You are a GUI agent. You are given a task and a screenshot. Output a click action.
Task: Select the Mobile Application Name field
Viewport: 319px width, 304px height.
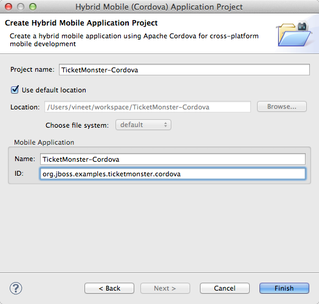173,159
